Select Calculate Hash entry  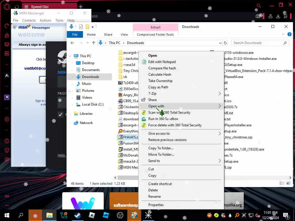pos(160,75)
